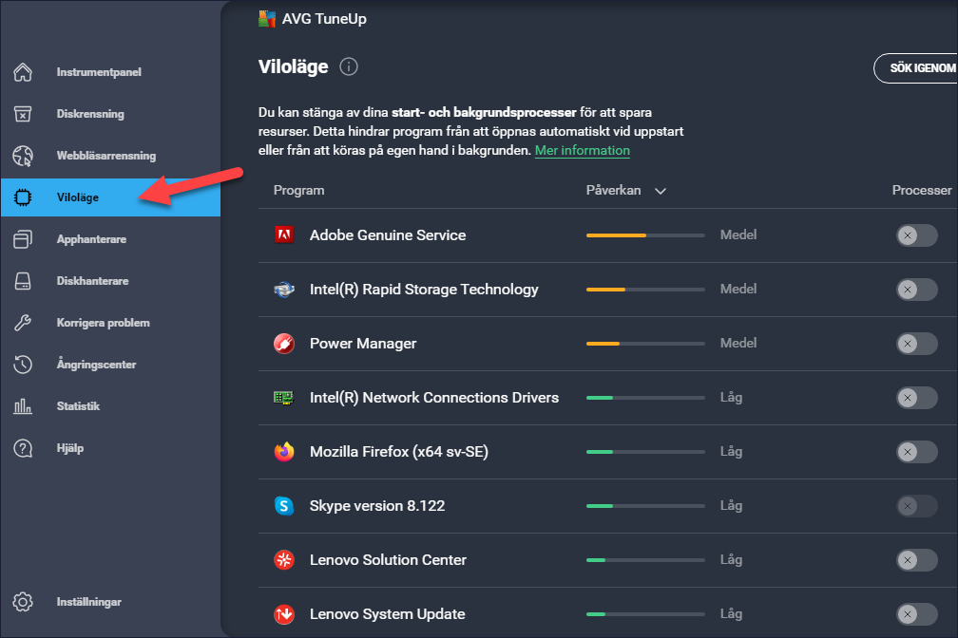Sort by the Påverkan column header

coord(613,190)
